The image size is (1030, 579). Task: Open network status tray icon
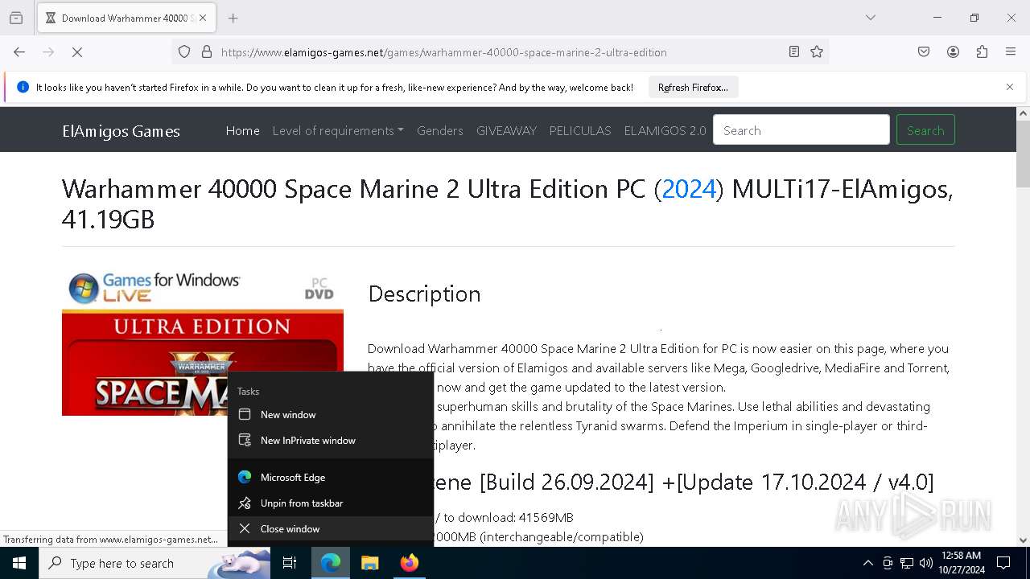pos(907,563)
